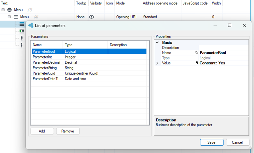Screen dimensions: 254x153
Task: Click the Tooltip column header
Action: (81, 3)
